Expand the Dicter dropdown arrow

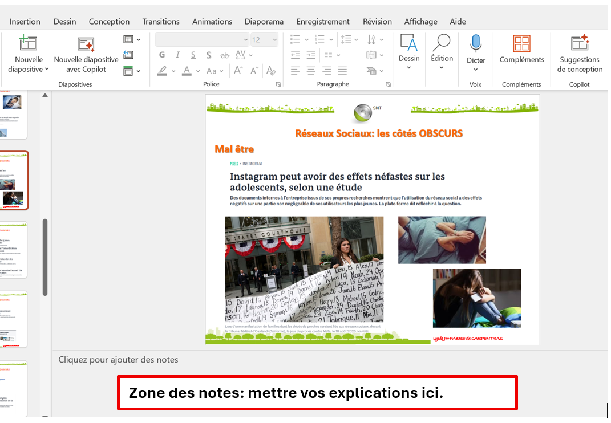tap(476, 70)
